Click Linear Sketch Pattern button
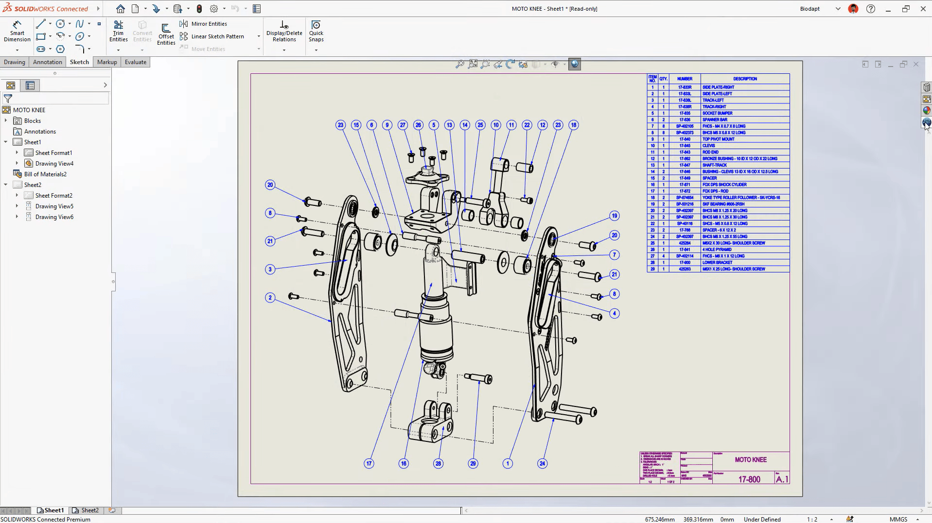This screenshot has width=932, height=523. coord(212,36)
